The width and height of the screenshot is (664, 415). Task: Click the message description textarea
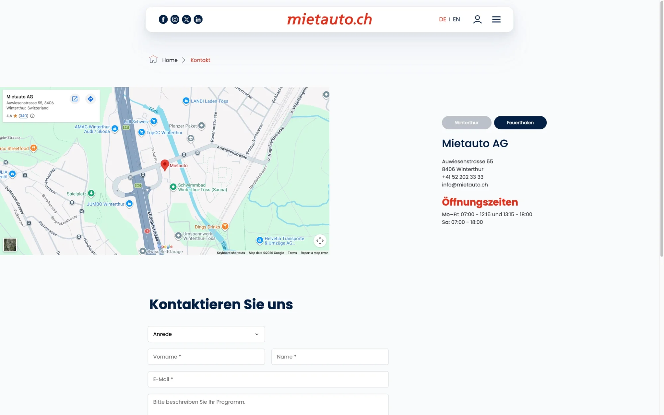click(268, 405)
